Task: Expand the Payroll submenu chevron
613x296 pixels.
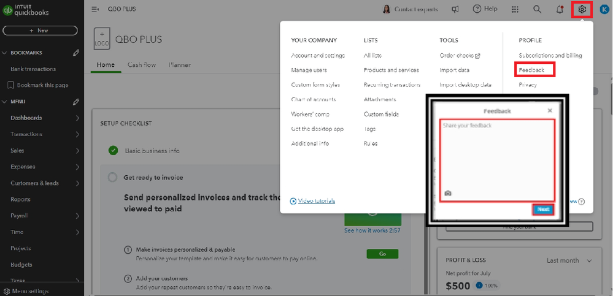Action: [77, 216]
